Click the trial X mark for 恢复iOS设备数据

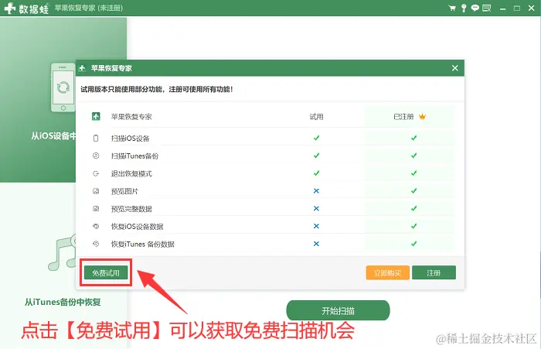(x=316, y=226)
